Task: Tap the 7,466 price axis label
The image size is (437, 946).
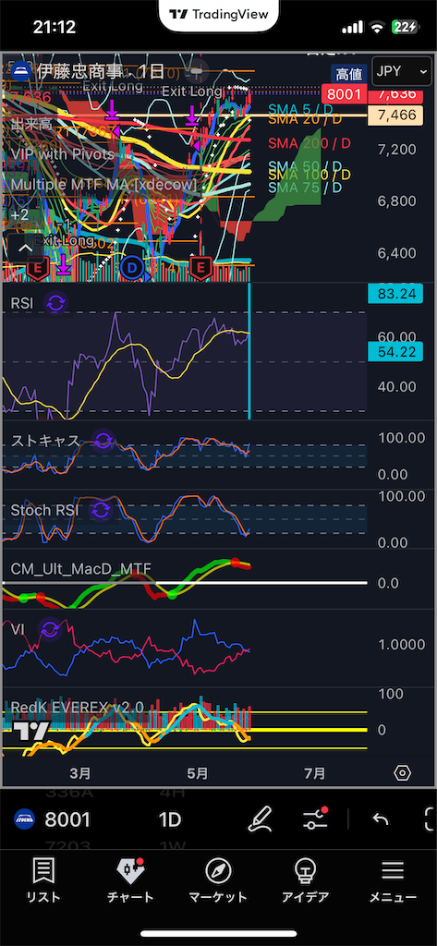Action: coord(396,115)
